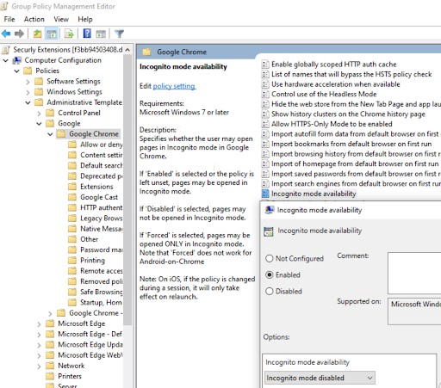Click the tree pane vertical scrollbar
441x388 pixels.
click(x=127, y=189)
